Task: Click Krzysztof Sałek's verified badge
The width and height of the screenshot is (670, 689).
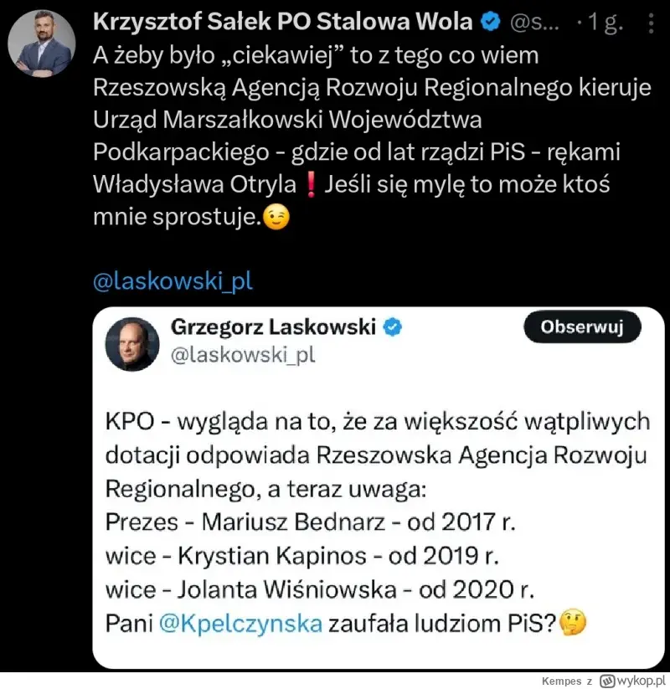Action: point(490,22)
